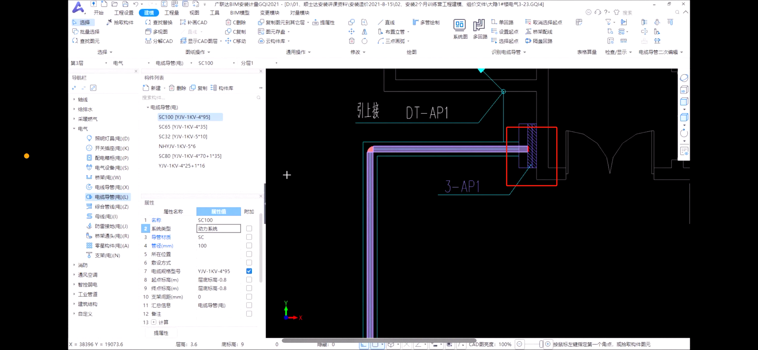Toggle 附加 checkbox for 终点标高(m)
758x350 pixels.
(x=249, y=288)
